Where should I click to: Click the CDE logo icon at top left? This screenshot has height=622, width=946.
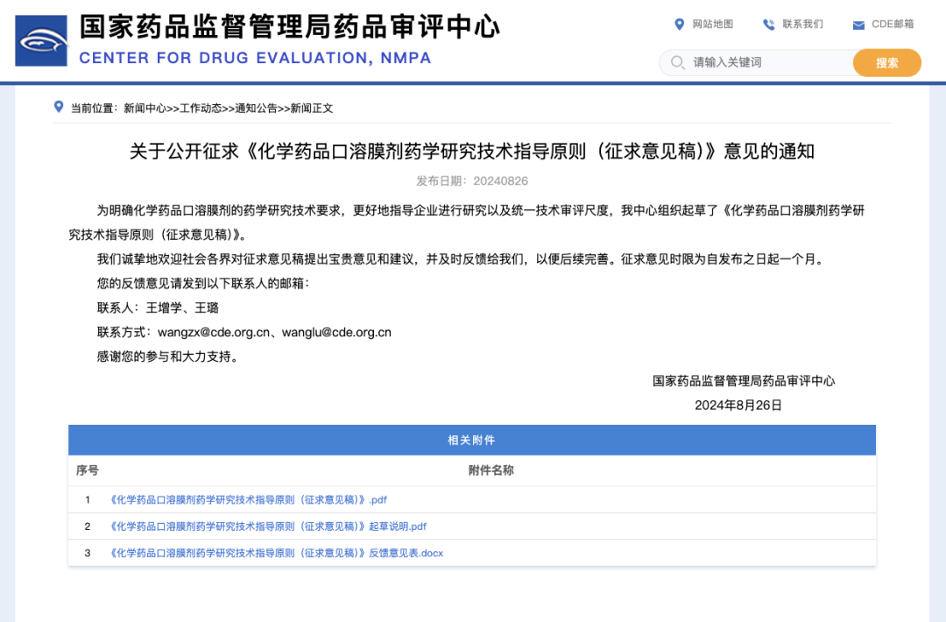39,39
